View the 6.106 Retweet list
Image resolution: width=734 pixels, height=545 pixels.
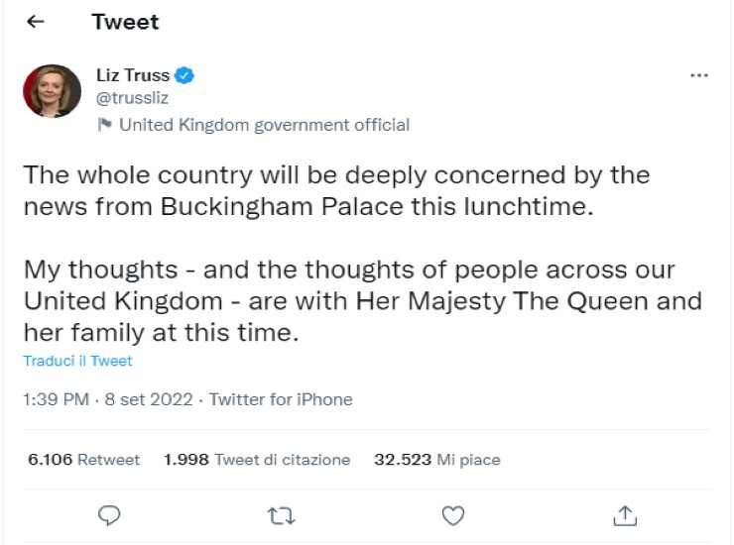pos(83,460)
